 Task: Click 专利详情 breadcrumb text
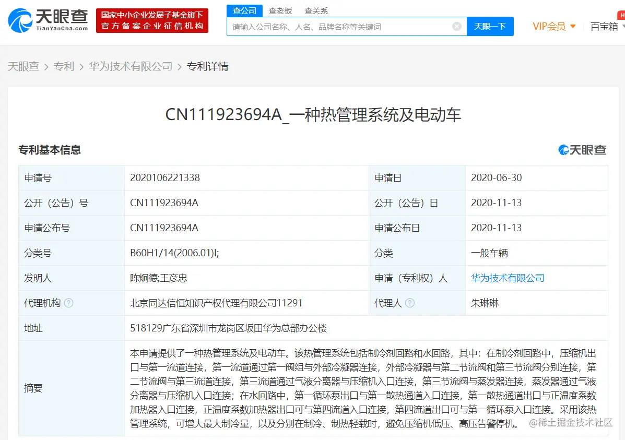(x=208, y=66)
